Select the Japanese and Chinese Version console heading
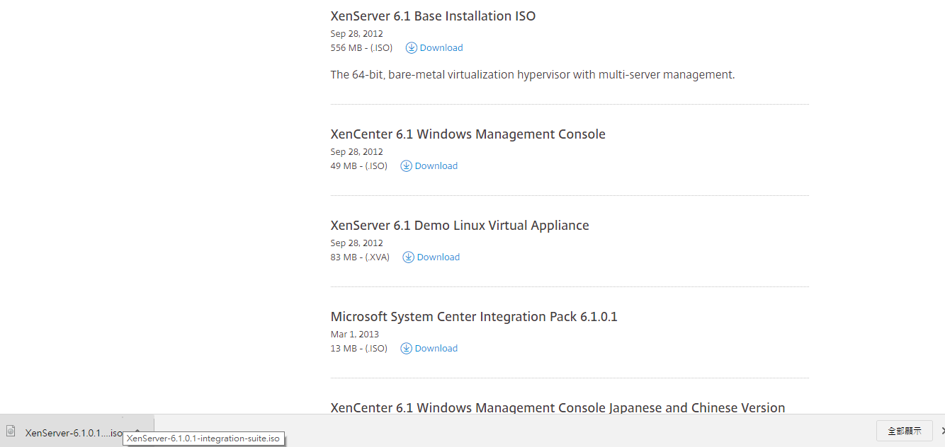 558,407
